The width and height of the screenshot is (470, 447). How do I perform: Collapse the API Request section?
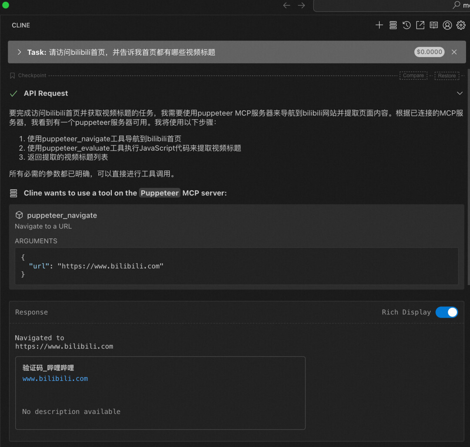(x=460, y=93)
